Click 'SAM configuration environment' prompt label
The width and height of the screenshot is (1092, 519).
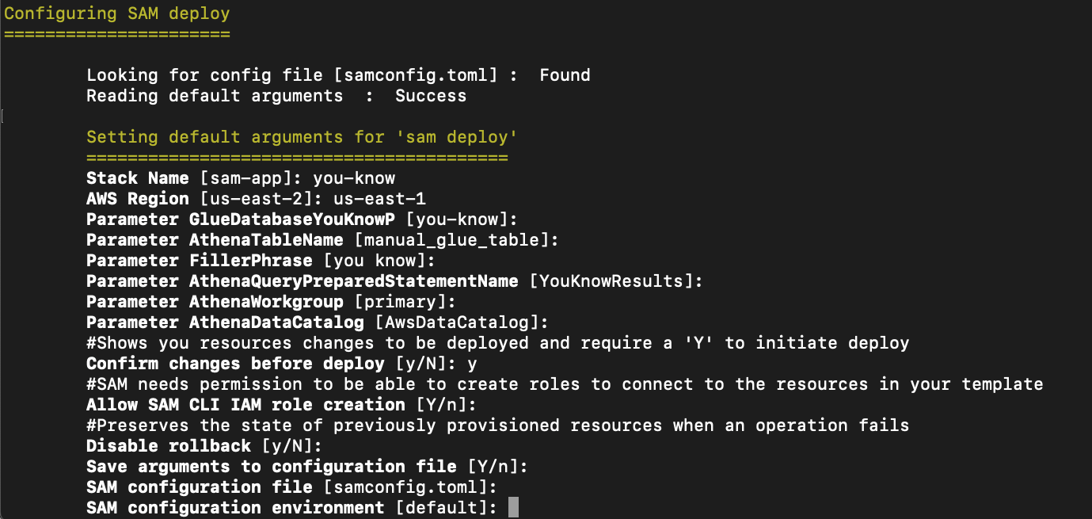tap(235, 508)
